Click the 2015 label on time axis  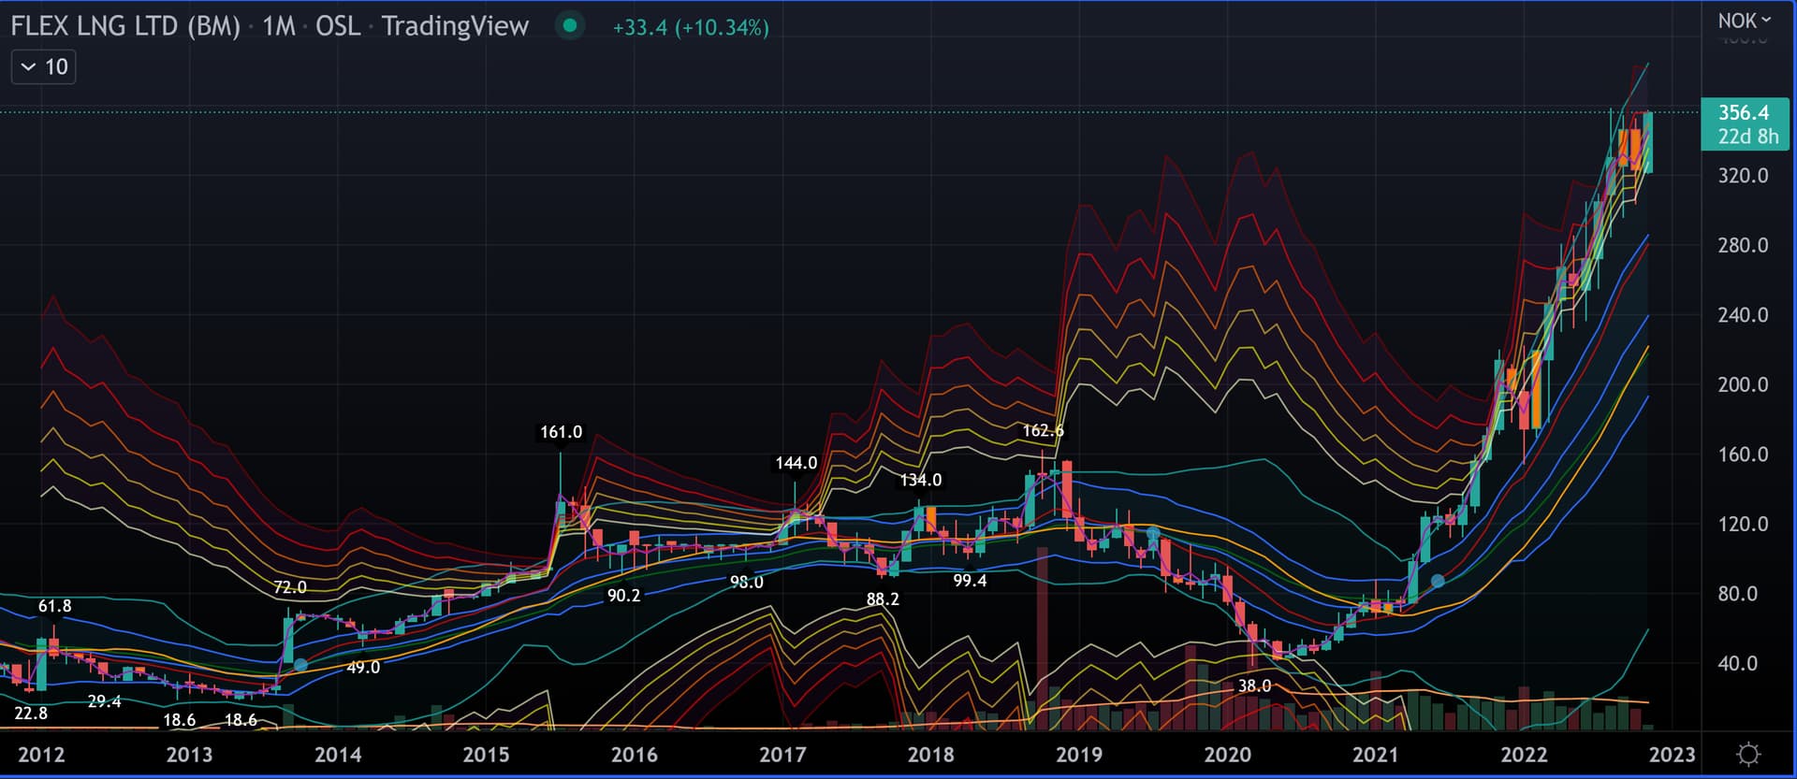486,755
